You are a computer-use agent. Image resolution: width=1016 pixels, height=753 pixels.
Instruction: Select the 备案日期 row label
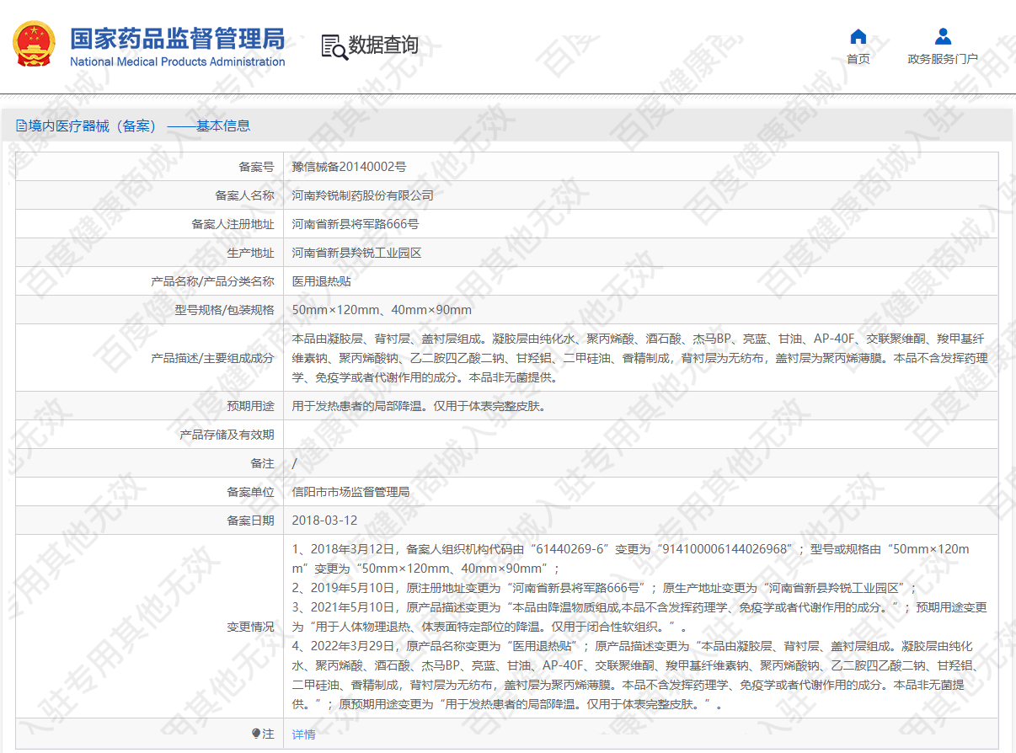click(x=251, y=521)
